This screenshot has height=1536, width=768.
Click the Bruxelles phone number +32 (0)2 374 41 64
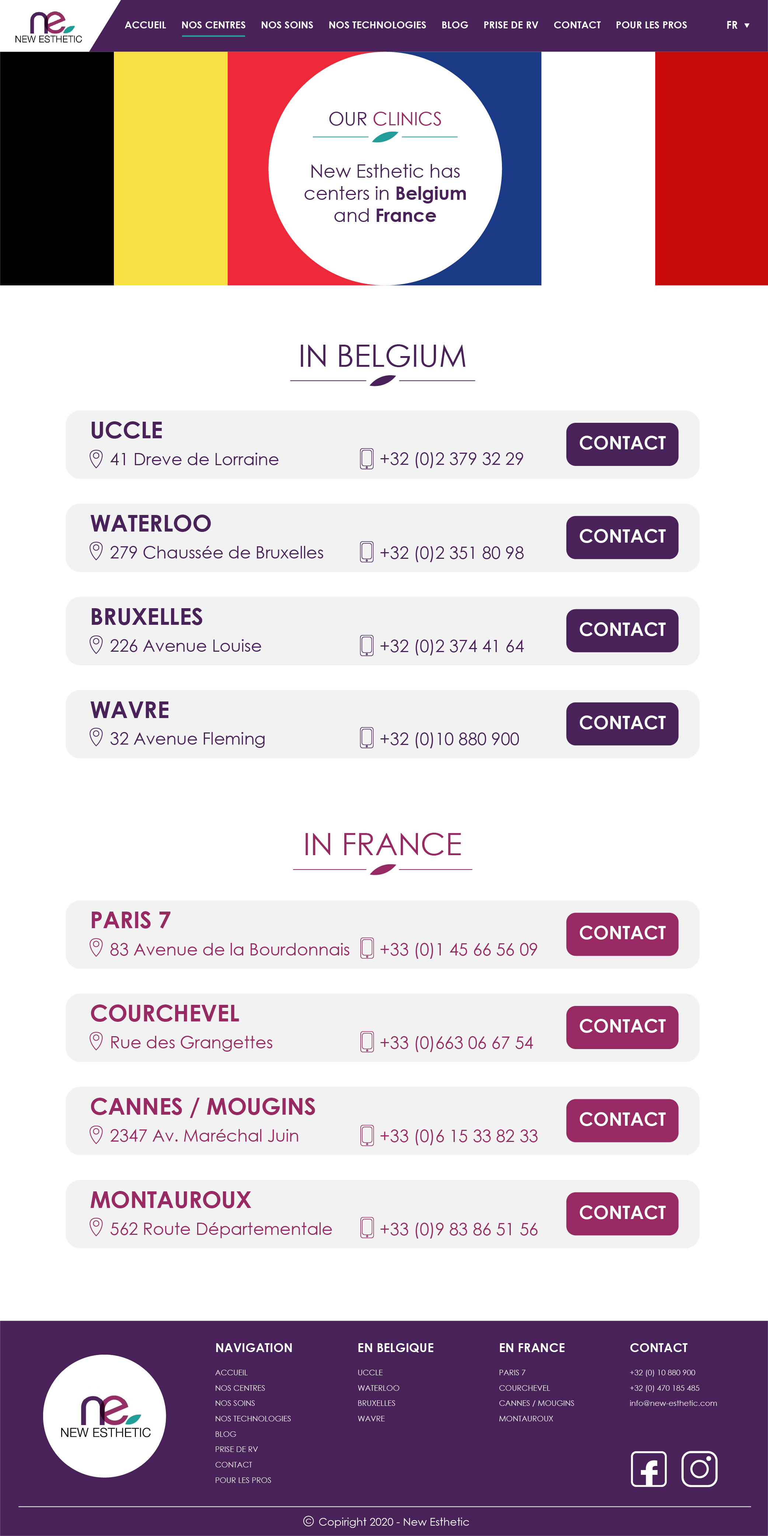(451, 646)
